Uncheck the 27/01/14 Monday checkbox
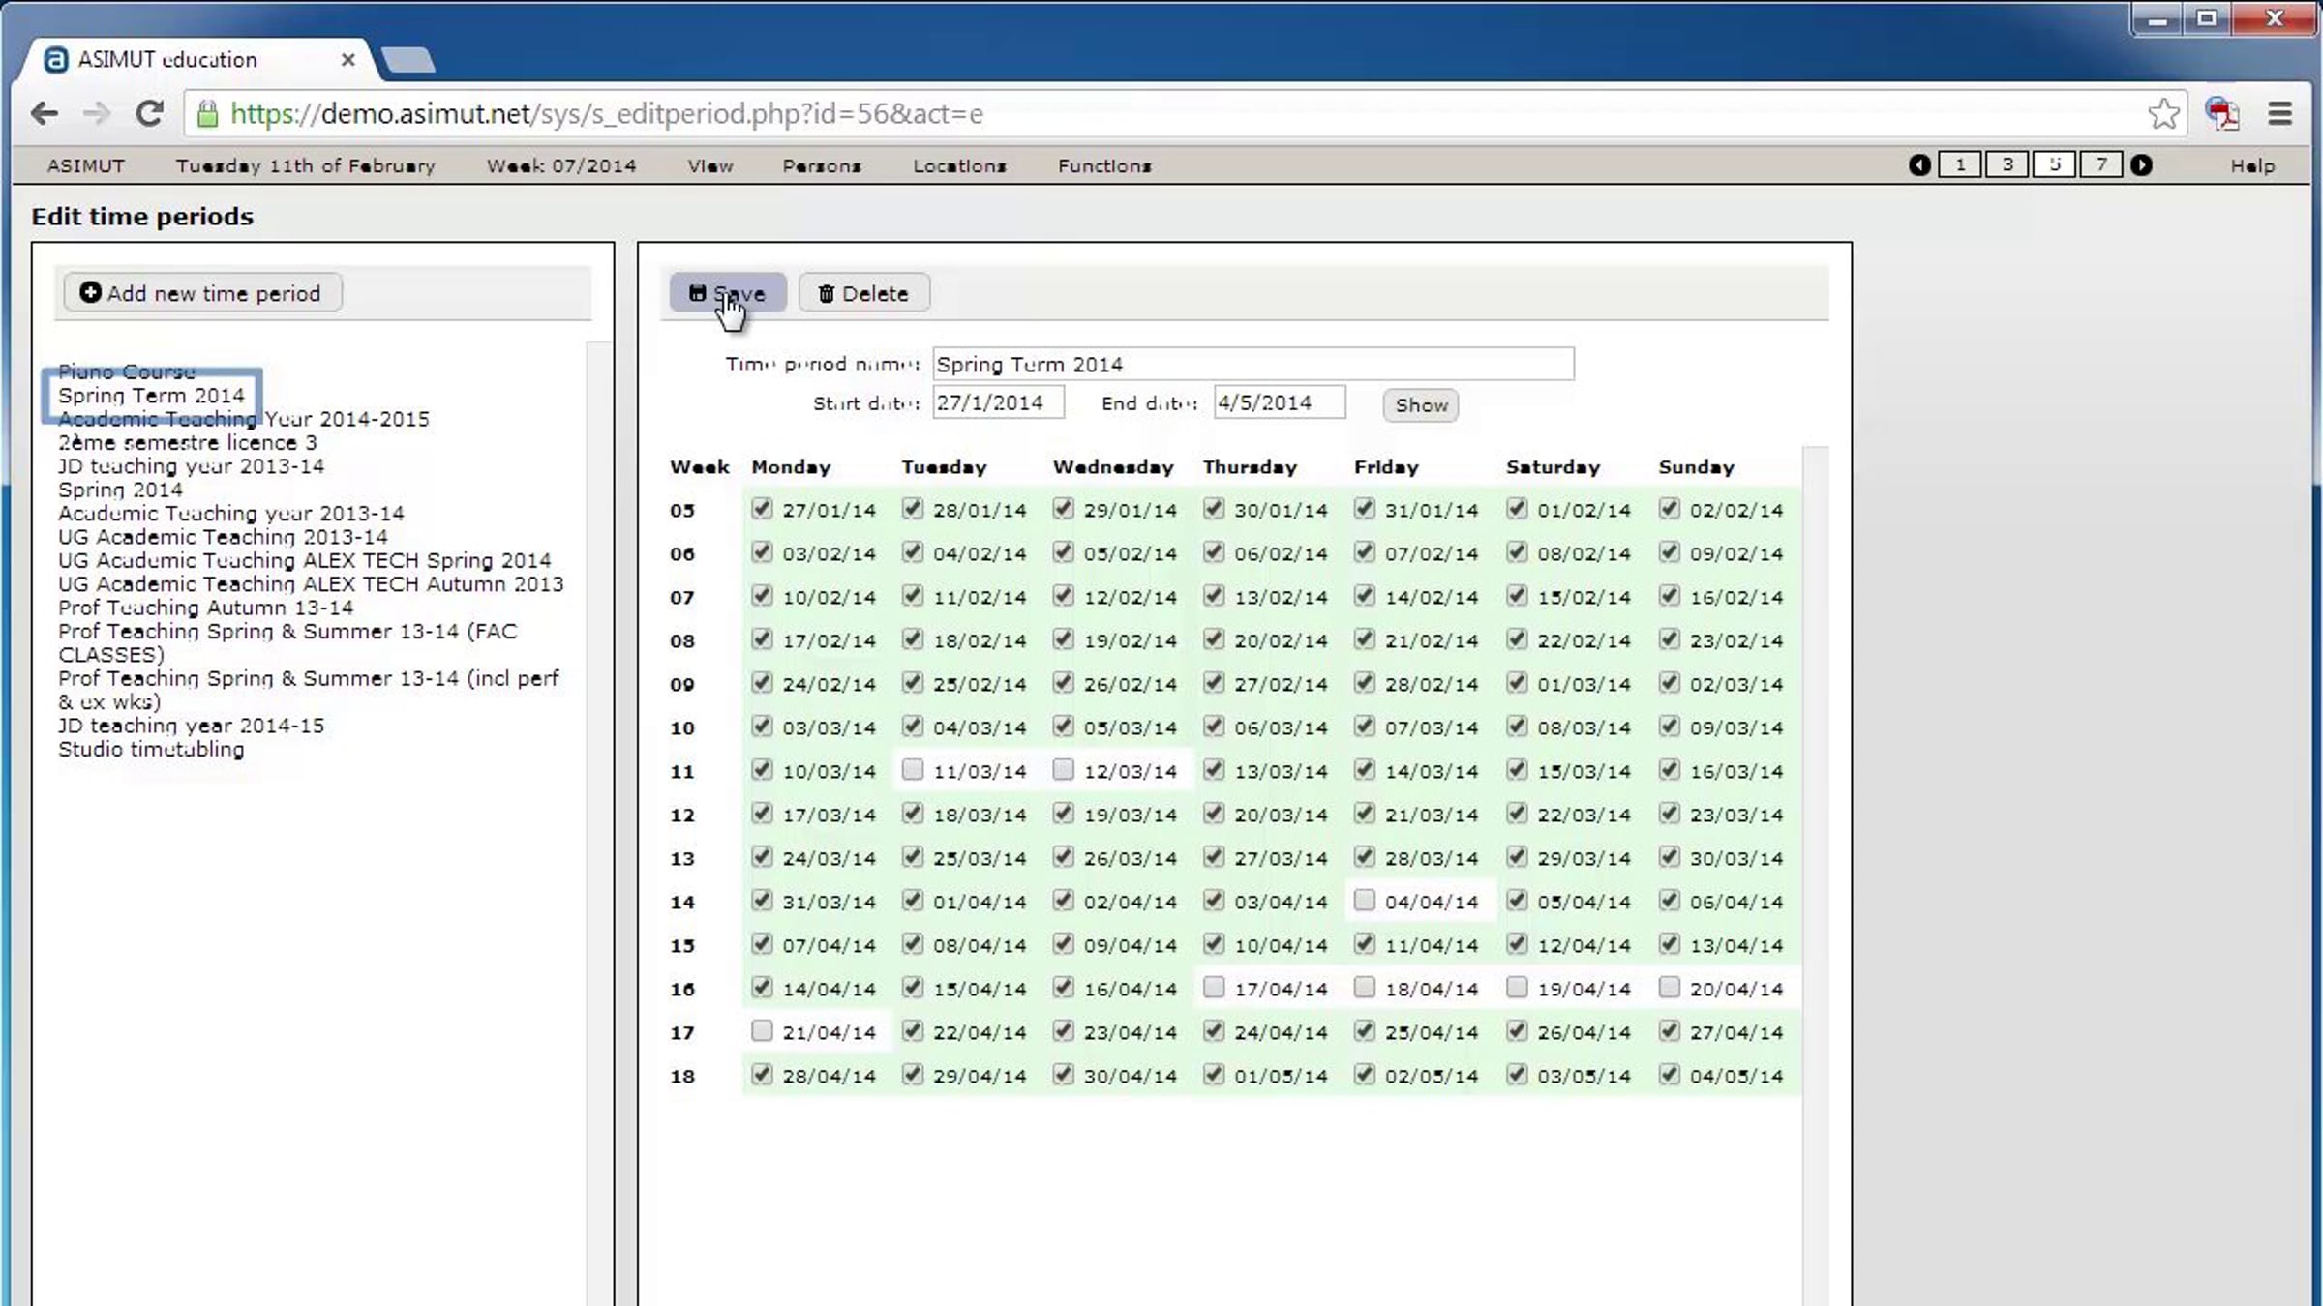Screen dimensions: 2323x1306 (762, 509)
